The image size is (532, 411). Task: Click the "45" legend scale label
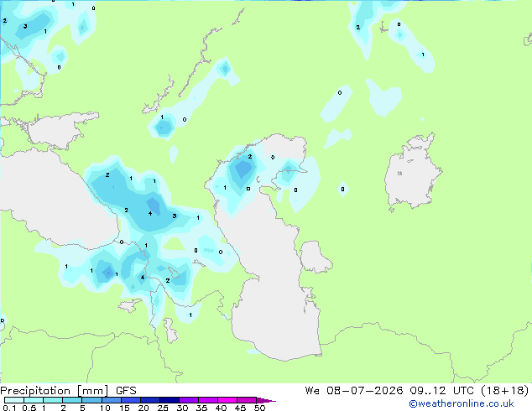[x=240, y=408]
